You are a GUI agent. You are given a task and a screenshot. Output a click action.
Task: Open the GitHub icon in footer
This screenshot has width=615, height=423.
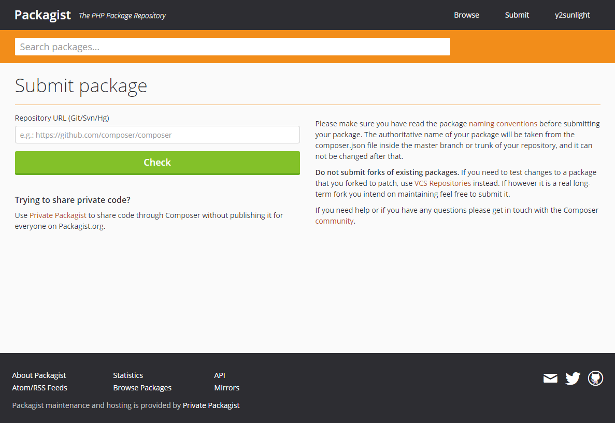point(595,378)
